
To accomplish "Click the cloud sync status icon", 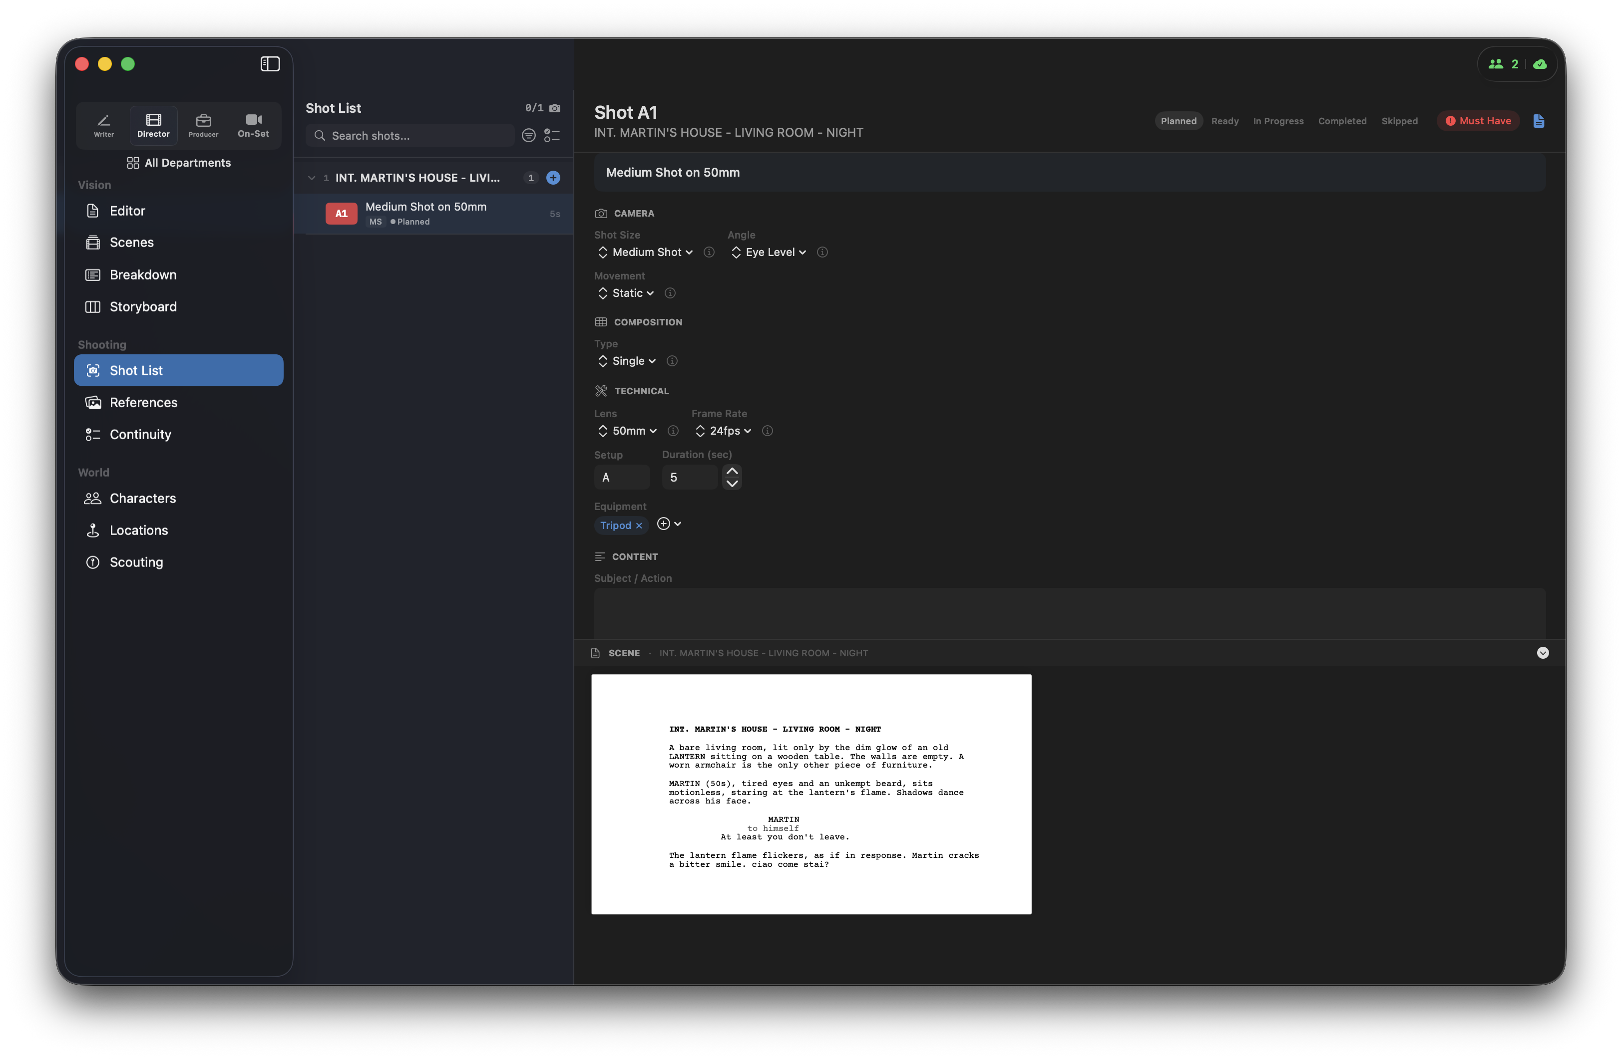I will tap(1540, 64).
